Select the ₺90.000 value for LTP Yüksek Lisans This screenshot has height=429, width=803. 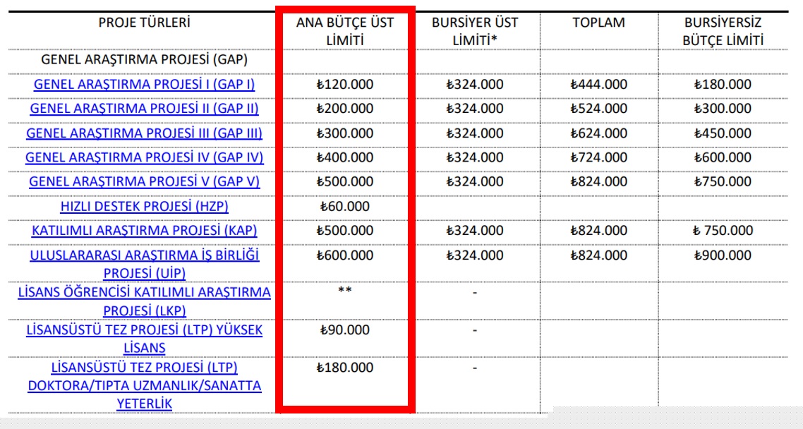point(344,330)
